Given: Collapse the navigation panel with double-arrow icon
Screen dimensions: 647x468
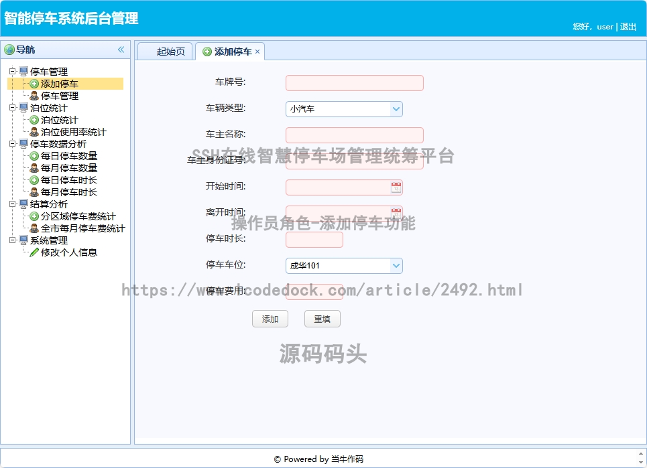Looking at the screenshot, I should [x=121, y=50].
